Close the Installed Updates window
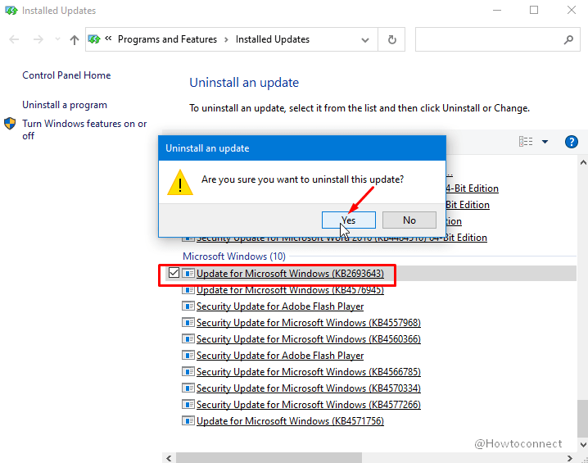 tap(572, 11)
